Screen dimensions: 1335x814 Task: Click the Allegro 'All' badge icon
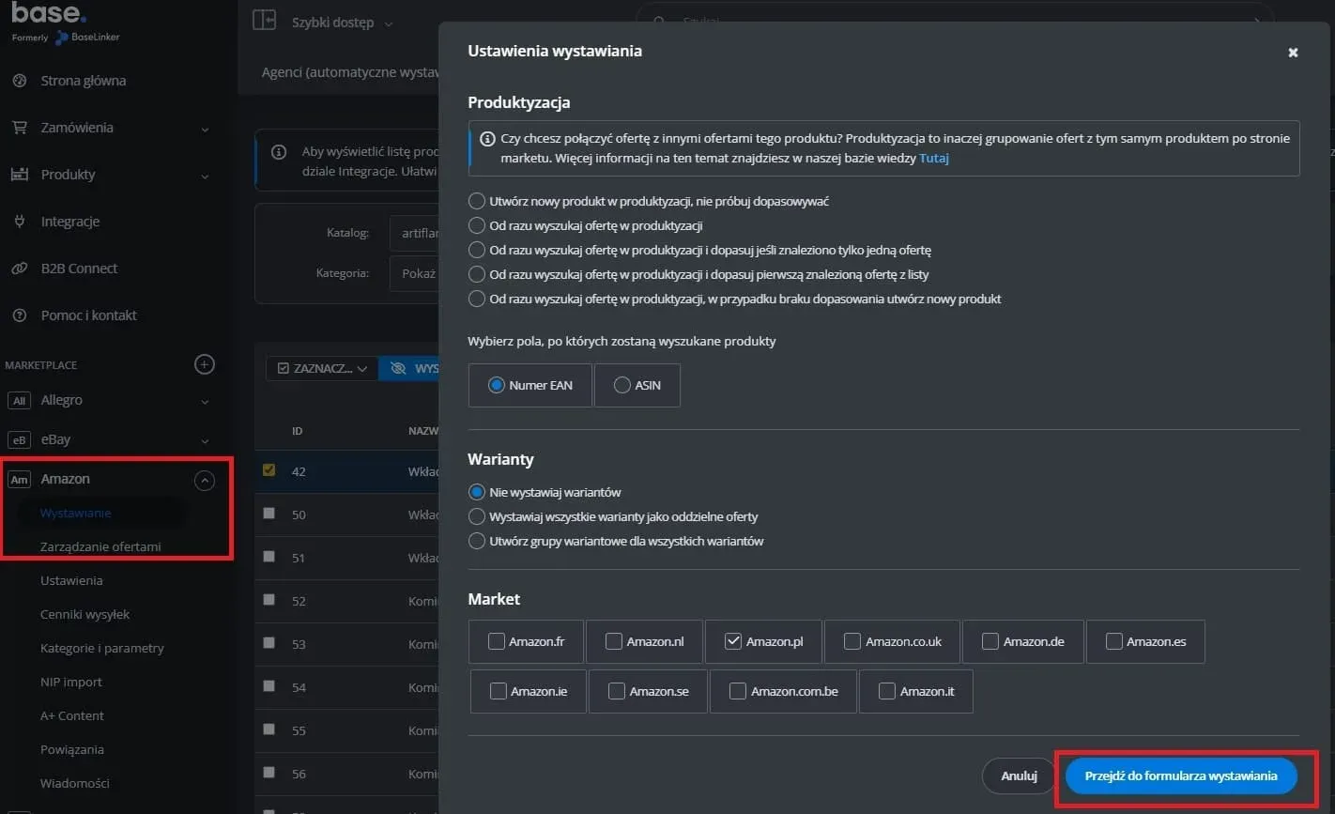coord(19,401)
